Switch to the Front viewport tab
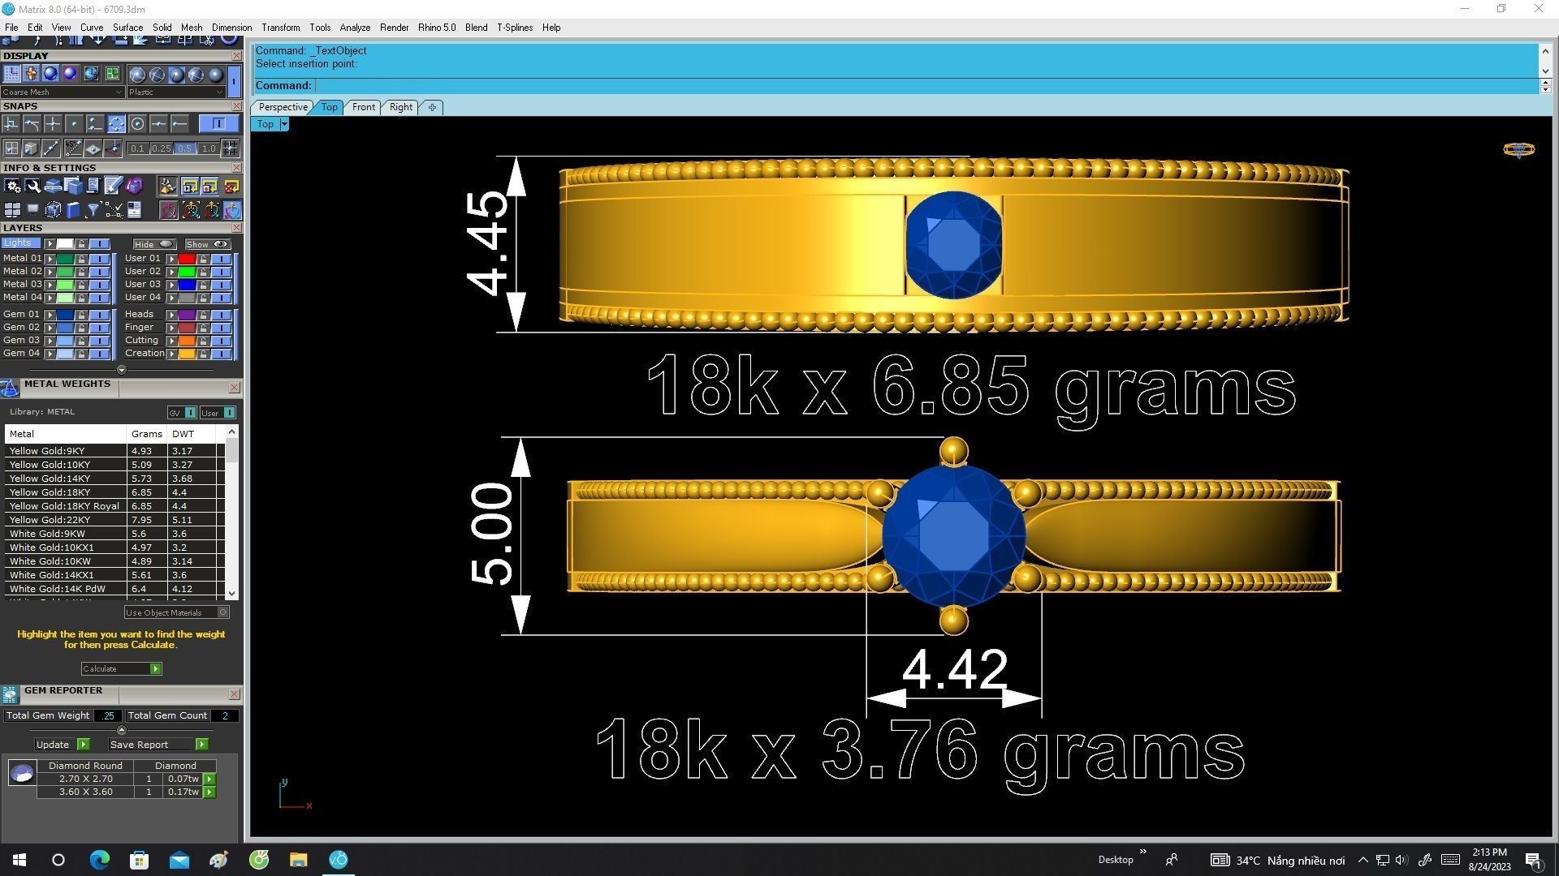This screenshot has width=1559, height=876. tap(363, 107)
